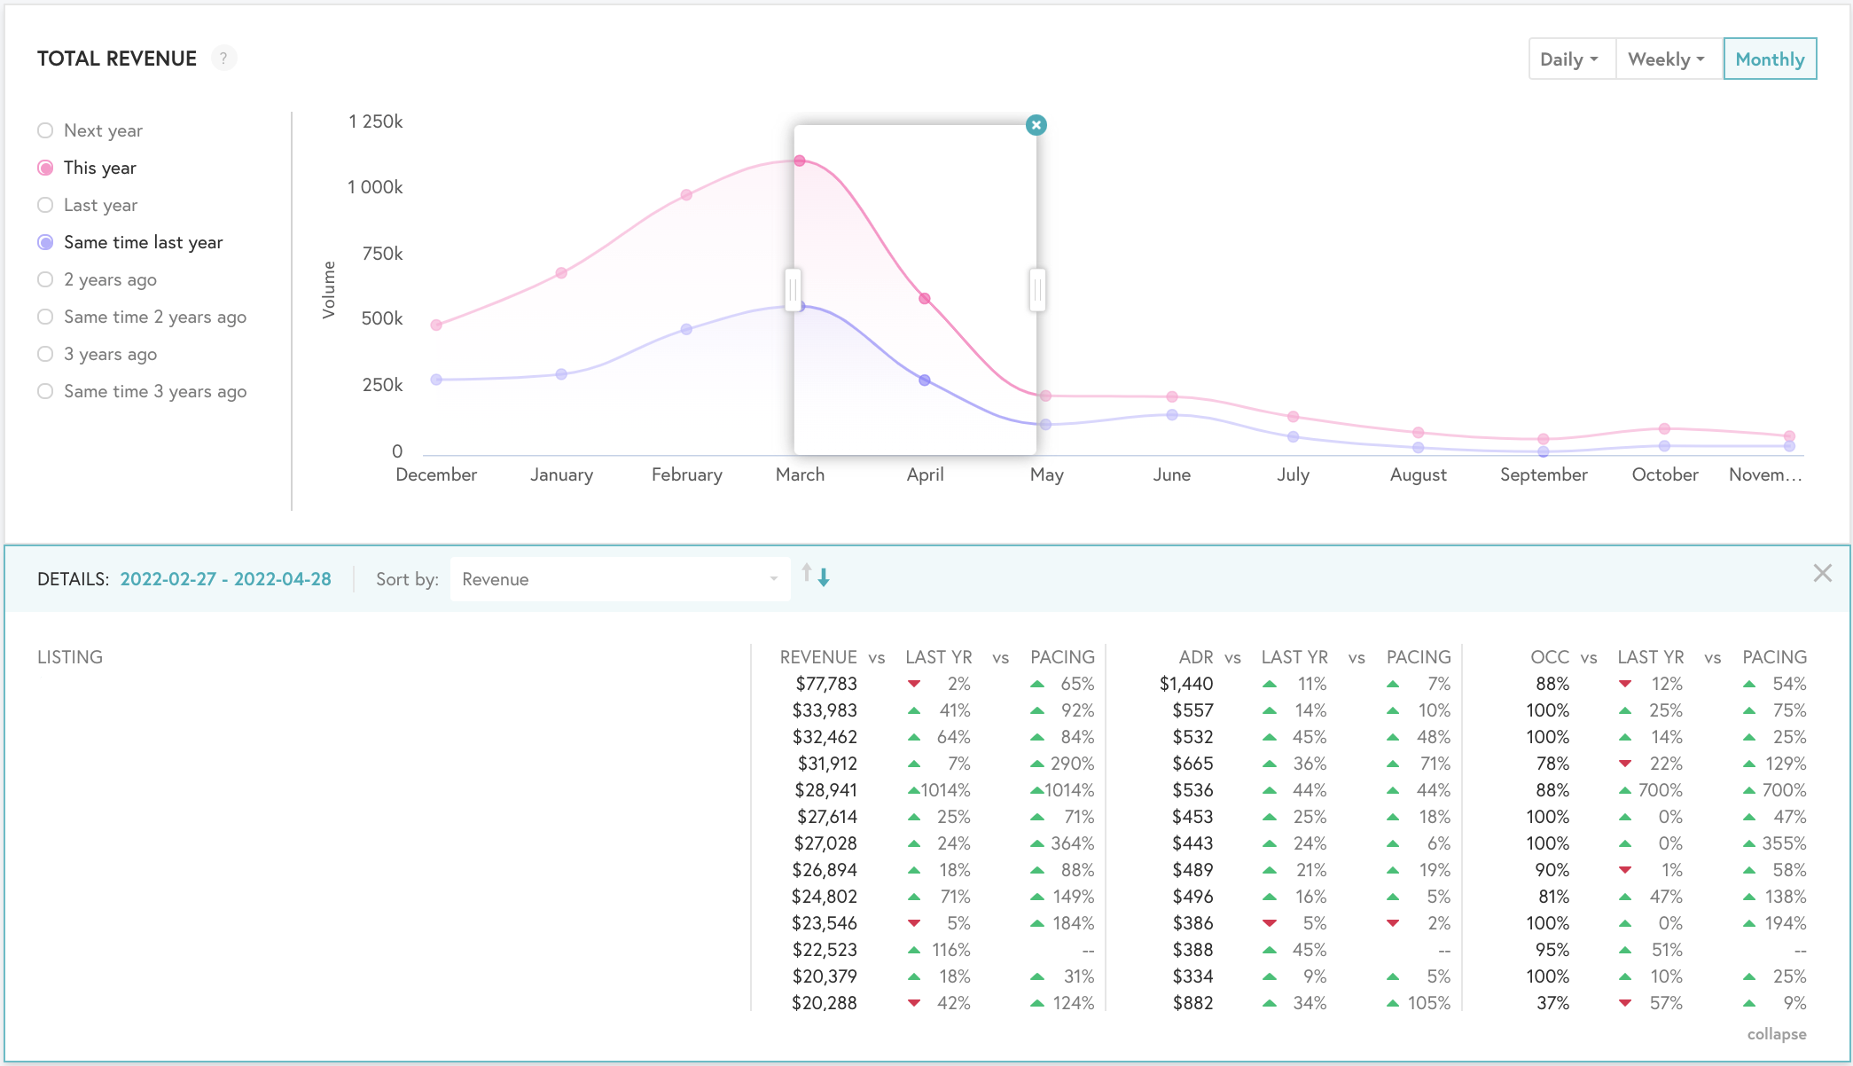
Task: Click the collapse link below the table
Action: point(1776,1034)
